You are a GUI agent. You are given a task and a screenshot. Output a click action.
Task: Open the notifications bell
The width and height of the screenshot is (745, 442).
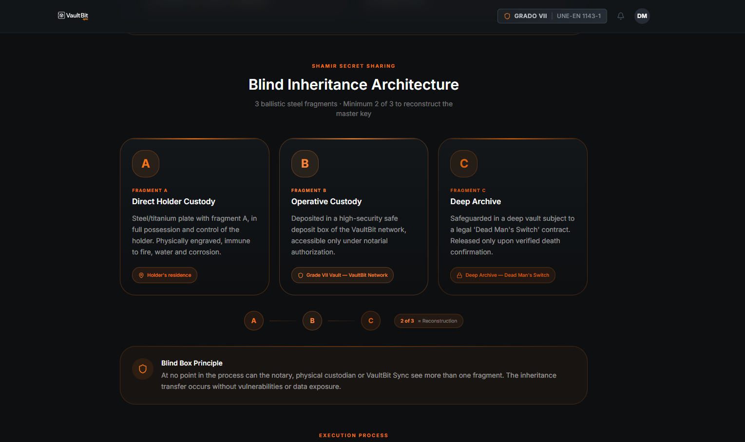point(621,16)
